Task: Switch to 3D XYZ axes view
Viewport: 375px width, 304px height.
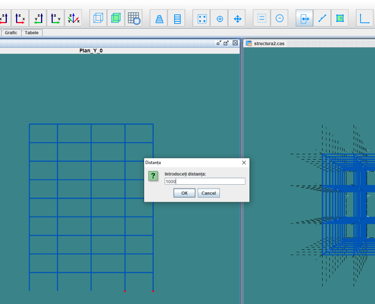Action: 73,18
